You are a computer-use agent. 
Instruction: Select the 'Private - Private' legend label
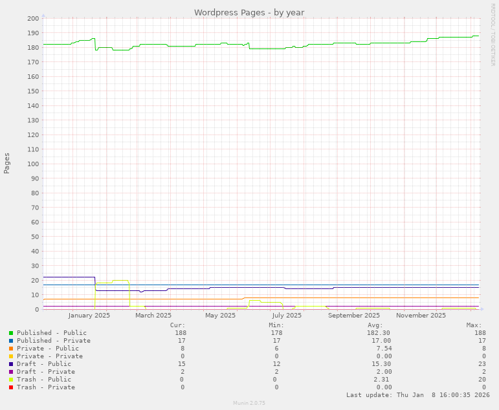pos(50,356)
